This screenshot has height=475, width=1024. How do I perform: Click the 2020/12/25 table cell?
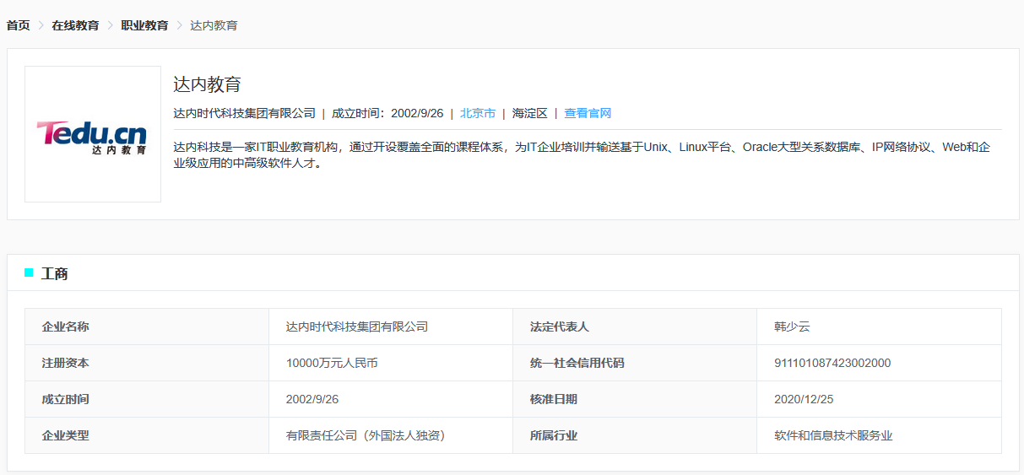coord(804,399)
